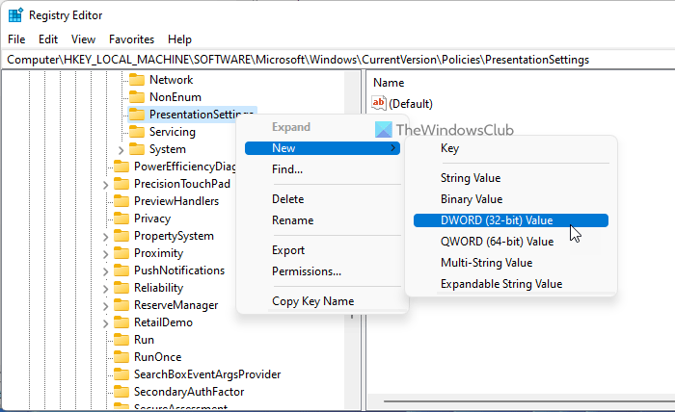Expand the Proximity key
This screenshot has width=675, height=412.
tap(105, 254)
